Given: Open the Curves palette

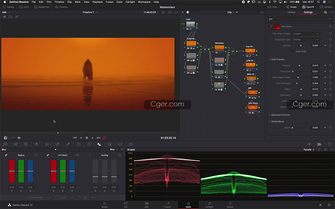Looking at the screenshot, I should [x=57, y=144].
